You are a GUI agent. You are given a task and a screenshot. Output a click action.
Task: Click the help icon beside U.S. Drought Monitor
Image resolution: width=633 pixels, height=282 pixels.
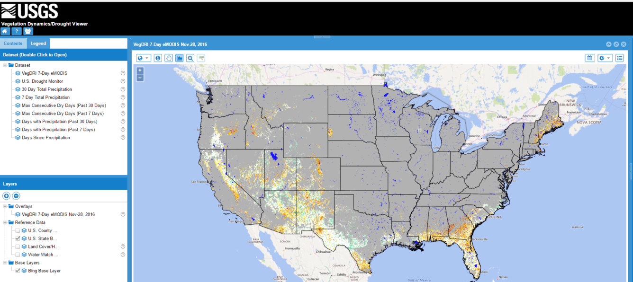tap(122, 81)
